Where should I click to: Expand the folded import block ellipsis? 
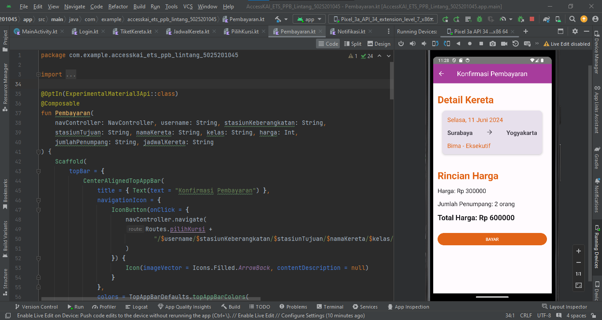click(x=71, y=75)
